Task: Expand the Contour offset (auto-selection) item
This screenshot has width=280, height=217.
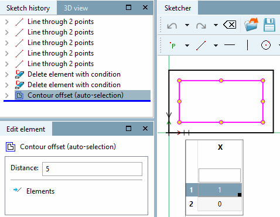Action: (x=7, y=95)
